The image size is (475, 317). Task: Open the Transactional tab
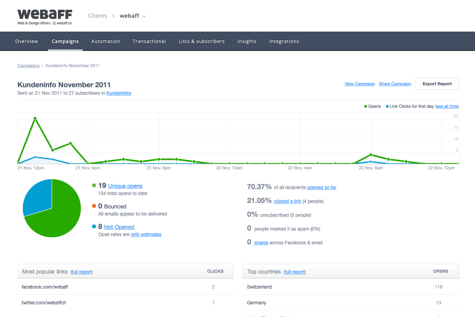[x=149, y=41]
